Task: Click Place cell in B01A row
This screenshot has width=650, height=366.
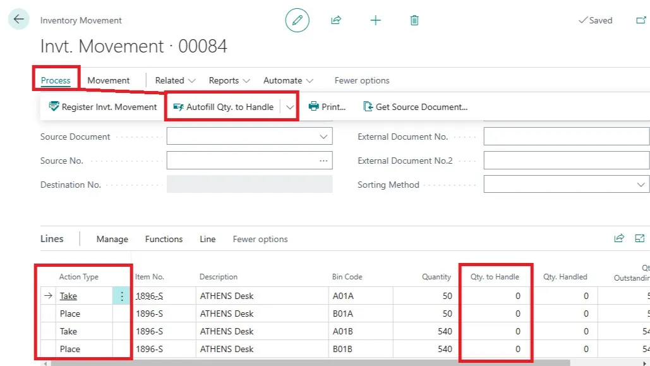Action: pos(84,314)
